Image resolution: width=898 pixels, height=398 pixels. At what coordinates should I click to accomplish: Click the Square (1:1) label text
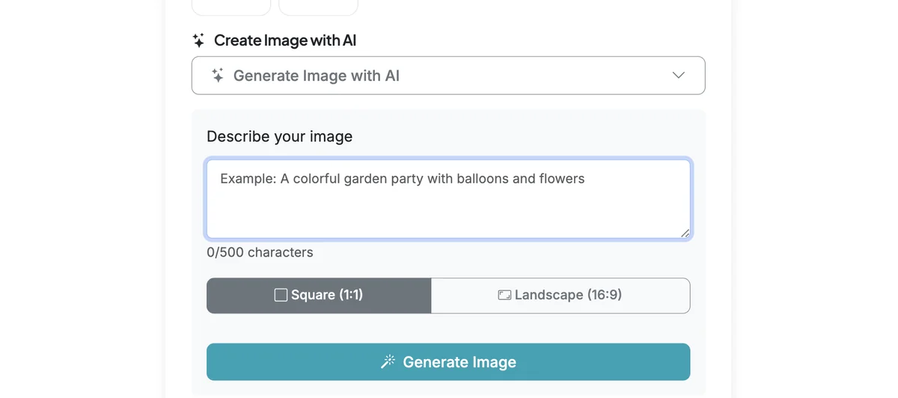pos(327,295)
